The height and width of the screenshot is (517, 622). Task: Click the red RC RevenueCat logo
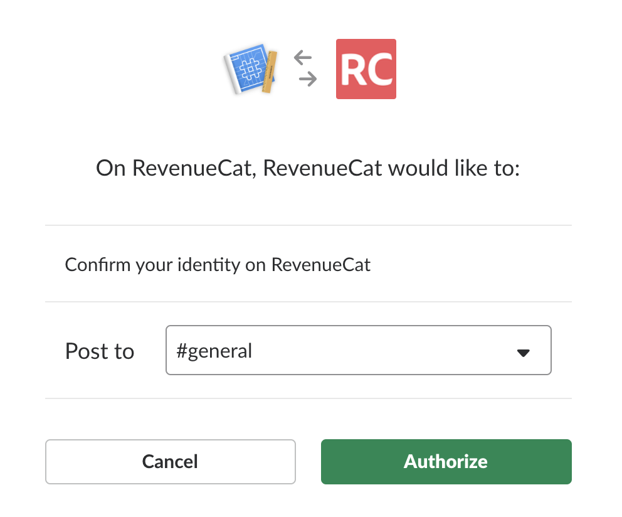(x=366, y=68)
